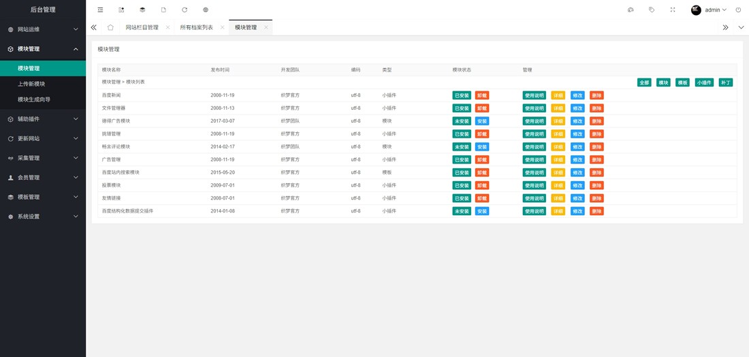Click the power logout icon
Image resolution: width=749 pixels, height=357 pixels.
738,10
